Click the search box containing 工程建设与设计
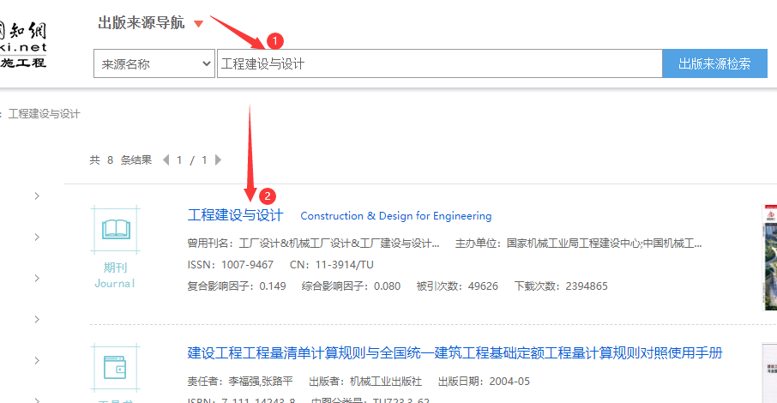The height and width of the screenshot is (403, 777). [438, 64]
